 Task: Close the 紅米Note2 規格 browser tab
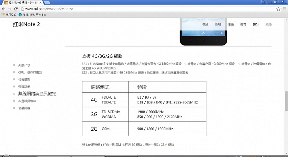pyautogui.click(x=40, y=3)
